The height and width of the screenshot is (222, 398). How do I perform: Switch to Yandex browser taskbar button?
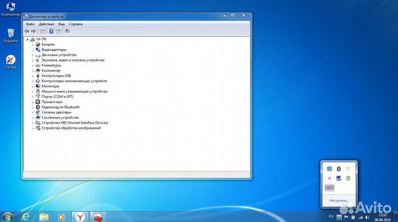pos(80,217)
